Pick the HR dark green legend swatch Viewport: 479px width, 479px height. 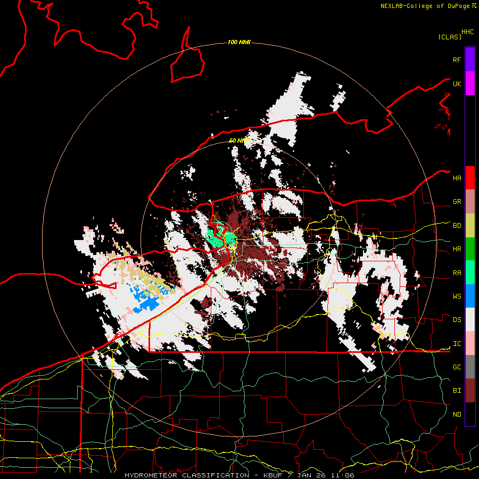(470, 249)
